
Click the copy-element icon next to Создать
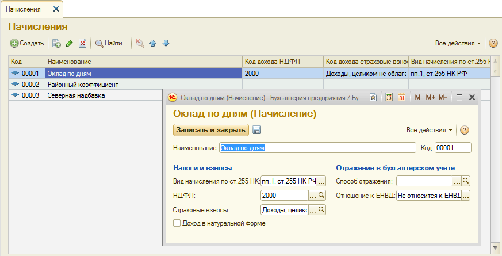click(x=56, y=43)
